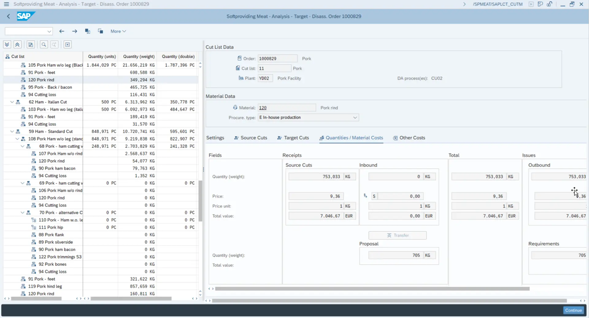589x318 pixels.
Task: Switch to the Settings tab
Action: click(215, 138)
